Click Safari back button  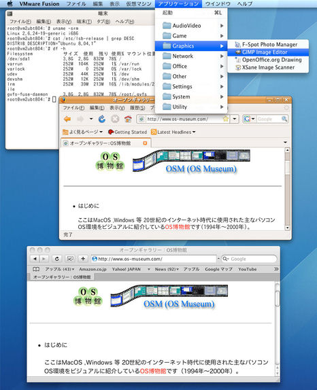point(35,259)
